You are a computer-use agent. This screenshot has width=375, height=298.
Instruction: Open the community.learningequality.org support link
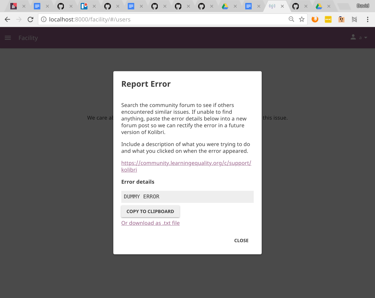coord(186,166)
